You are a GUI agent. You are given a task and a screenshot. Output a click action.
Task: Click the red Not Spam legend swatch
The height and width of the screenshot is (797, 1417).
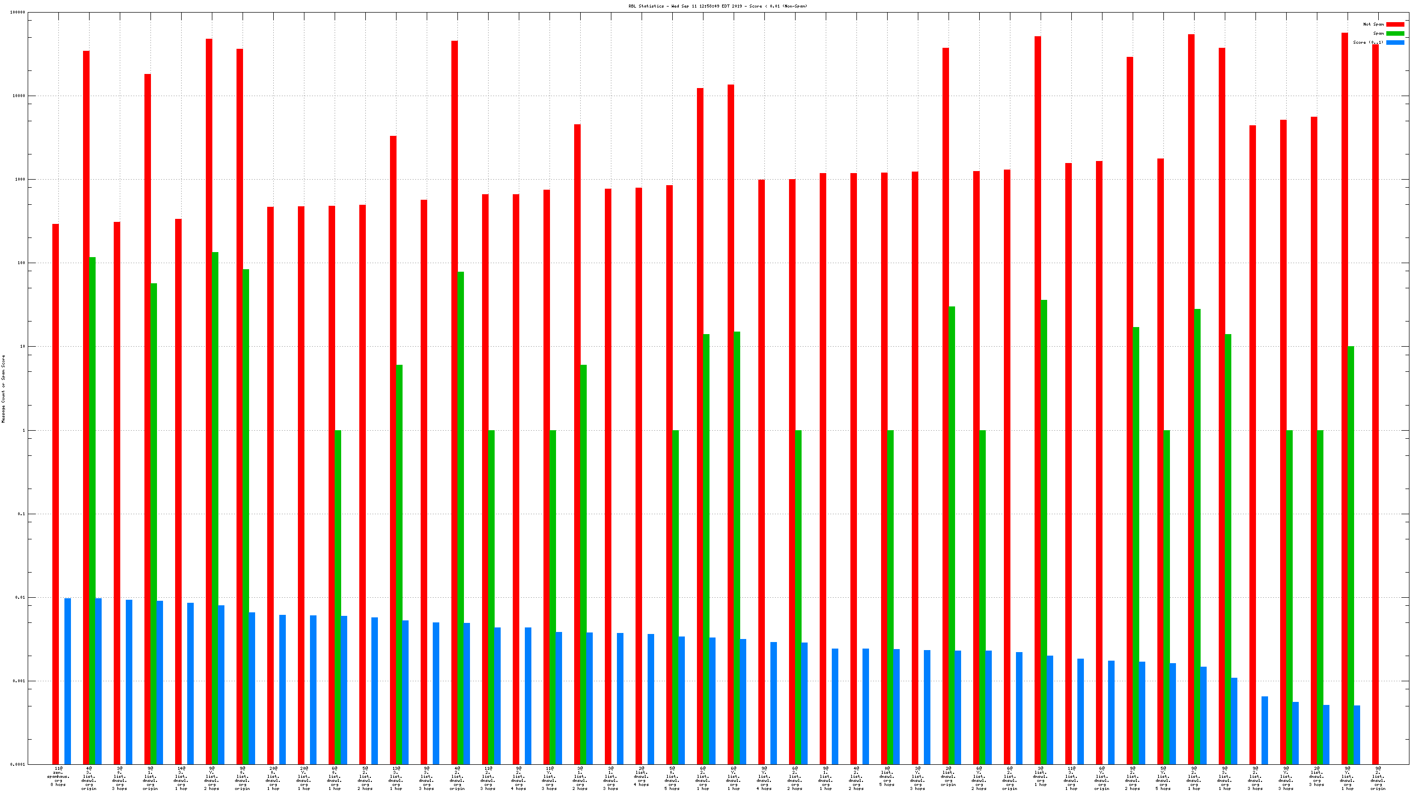point(1394,24)
